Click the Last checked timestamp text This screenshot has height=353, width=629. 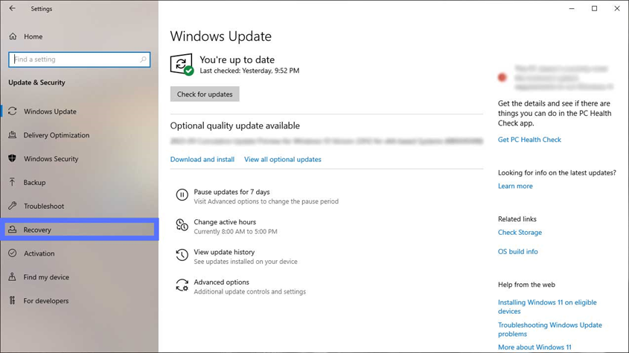[x=249, y=71]
